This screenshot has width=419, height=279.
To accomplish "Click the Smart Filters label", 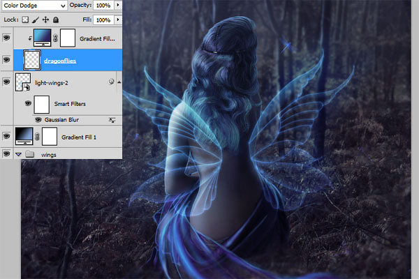I will [70, 104].
